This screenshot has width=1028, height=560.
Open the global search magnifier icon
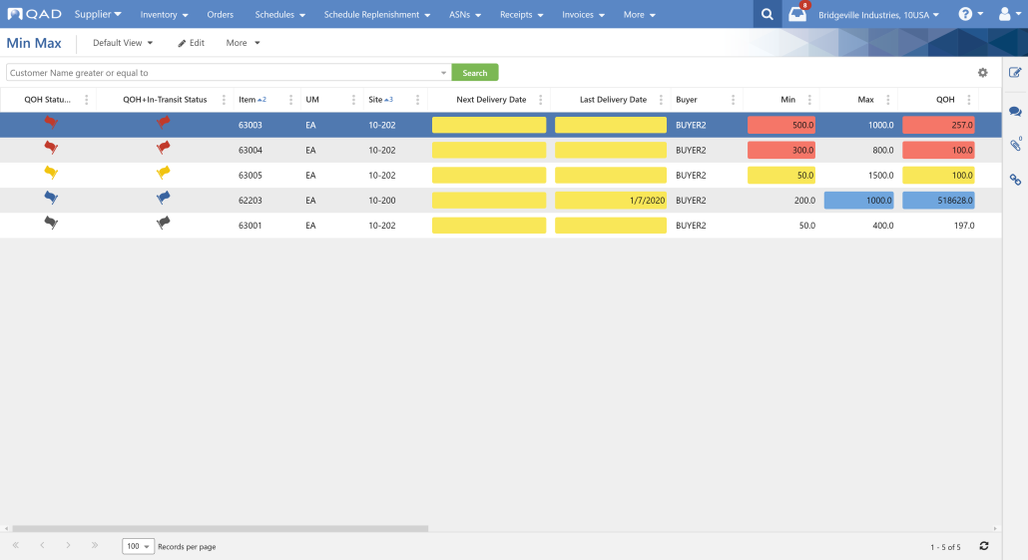tap(767, 14)
